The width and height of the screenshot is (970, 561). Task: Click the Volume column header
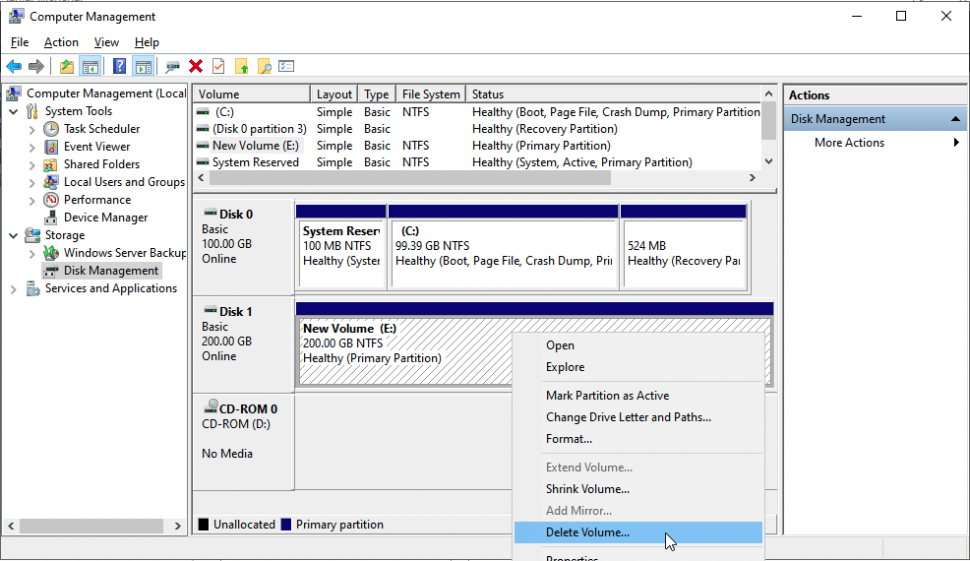coord(252,94)
